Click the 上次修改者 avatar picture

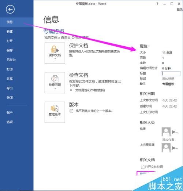[166, 148]
